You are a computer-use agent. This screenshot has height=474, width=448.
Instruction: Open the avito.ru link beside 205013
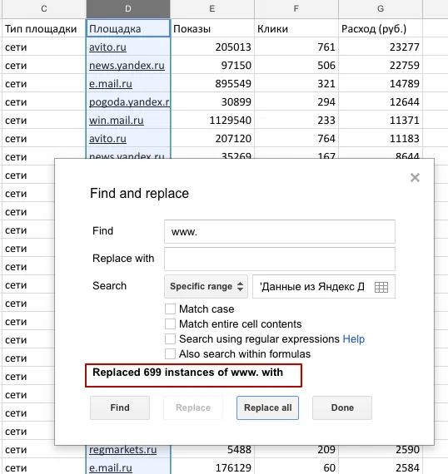pyautogui.click(x=107, y=47)
